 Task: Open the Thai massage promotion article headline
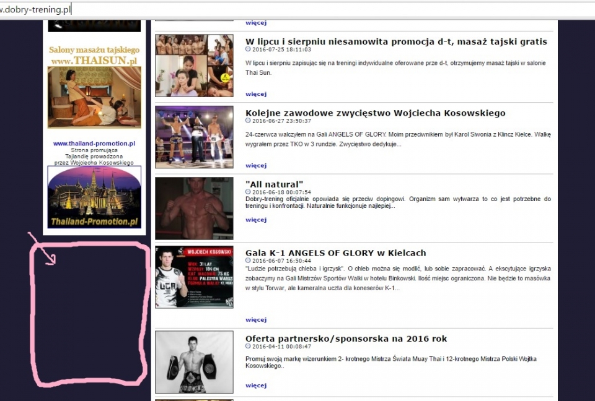(396, 41)
